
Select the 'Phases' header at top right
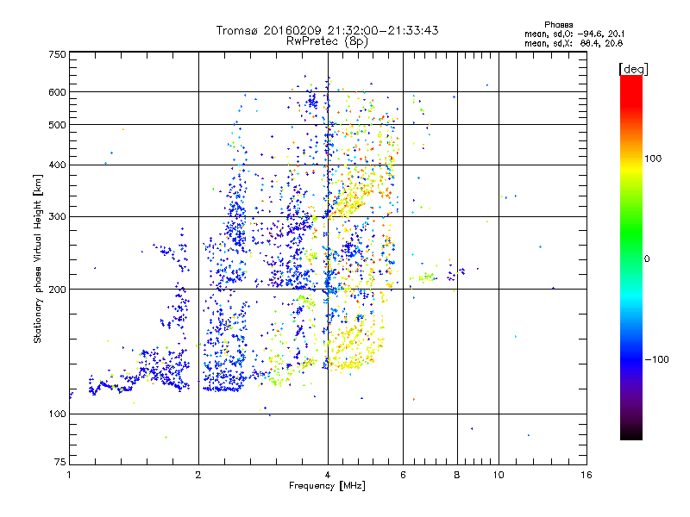[558, 25]
